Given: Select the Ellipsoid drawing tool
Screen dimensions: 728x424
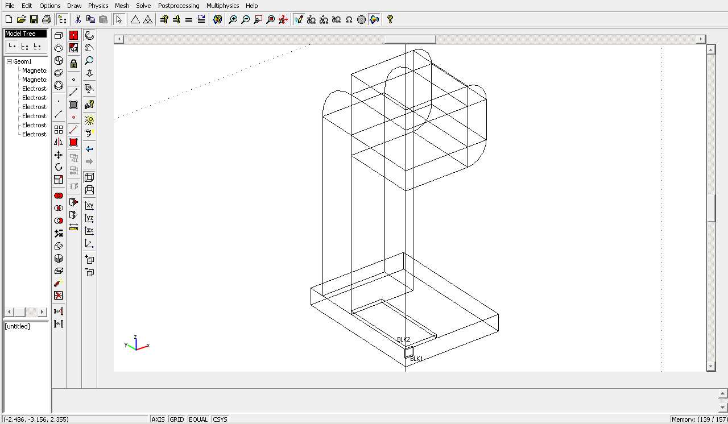Looking at the screenshot, I should click(59, 73).
